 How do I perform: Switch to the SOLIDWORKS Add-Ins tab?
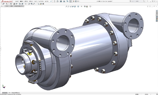pyautogui.click(x=19, y=6)
